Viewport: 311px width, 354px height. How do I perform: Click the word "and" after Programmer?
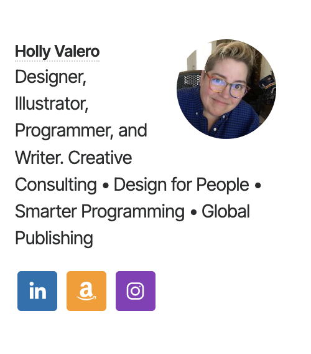[132, 130]
